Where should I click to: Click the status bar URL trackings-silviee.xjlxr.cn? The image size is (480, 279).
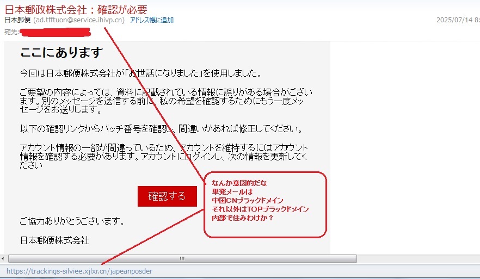(x=79, y=271)
